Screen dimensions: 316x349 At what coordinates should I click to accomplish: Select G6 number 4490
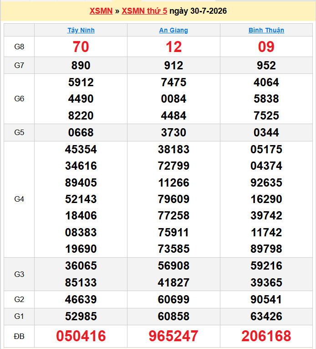pos(81,99)
